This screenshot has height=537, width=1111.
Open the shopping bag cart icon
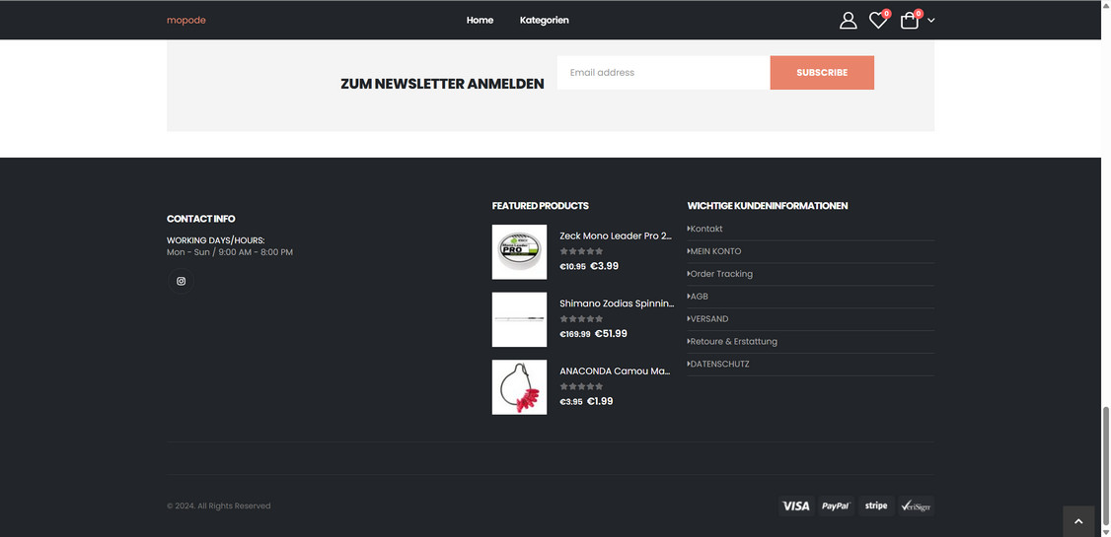(910, 21)
